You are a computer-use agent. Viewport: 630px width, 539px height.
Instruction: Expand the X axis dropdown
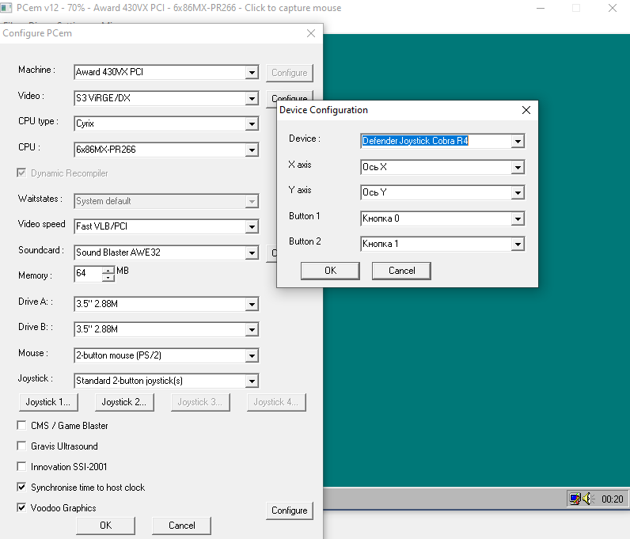pyautogui.click(x=518, y=167)
